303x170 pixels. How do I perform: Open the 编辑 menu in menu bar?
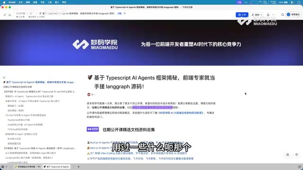pyautogui.click(x=28, y=2)
